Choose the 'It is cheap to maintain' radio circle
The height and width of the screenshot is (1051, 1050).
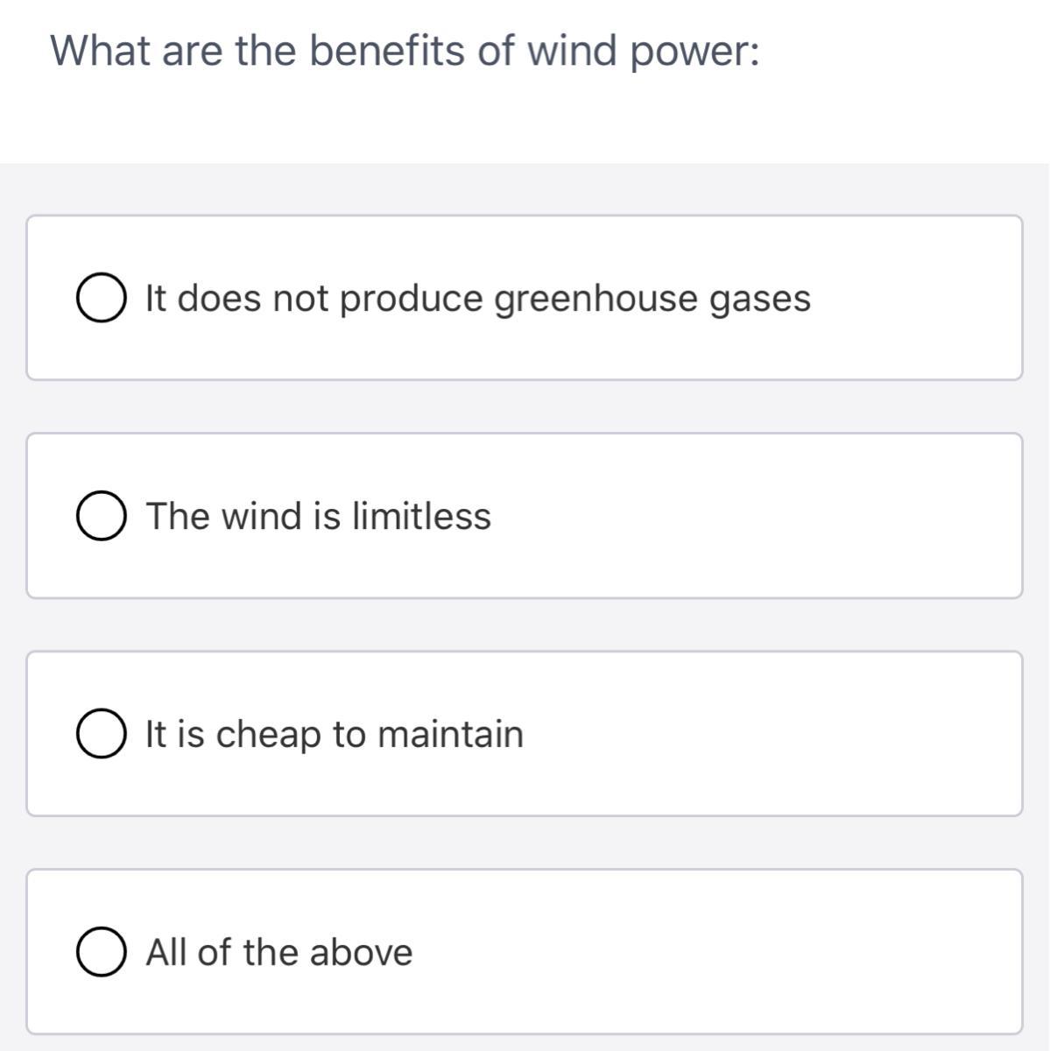point(99,735)
